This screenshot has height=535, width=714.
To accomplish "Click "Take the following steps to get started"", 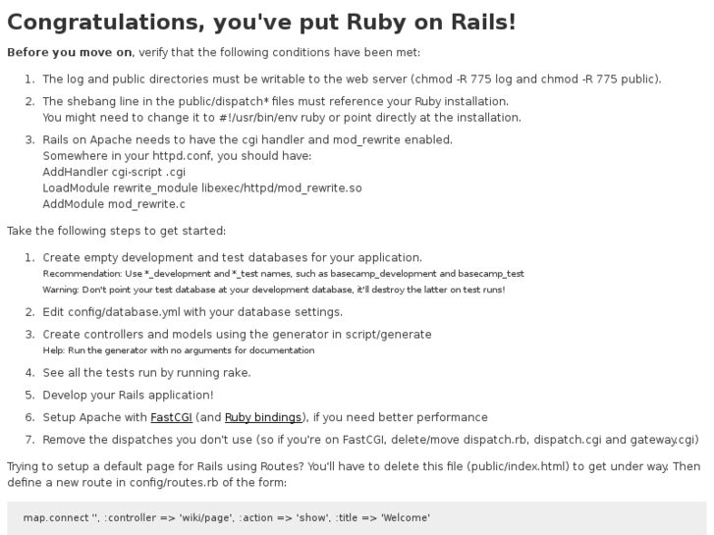I will 116,232.
